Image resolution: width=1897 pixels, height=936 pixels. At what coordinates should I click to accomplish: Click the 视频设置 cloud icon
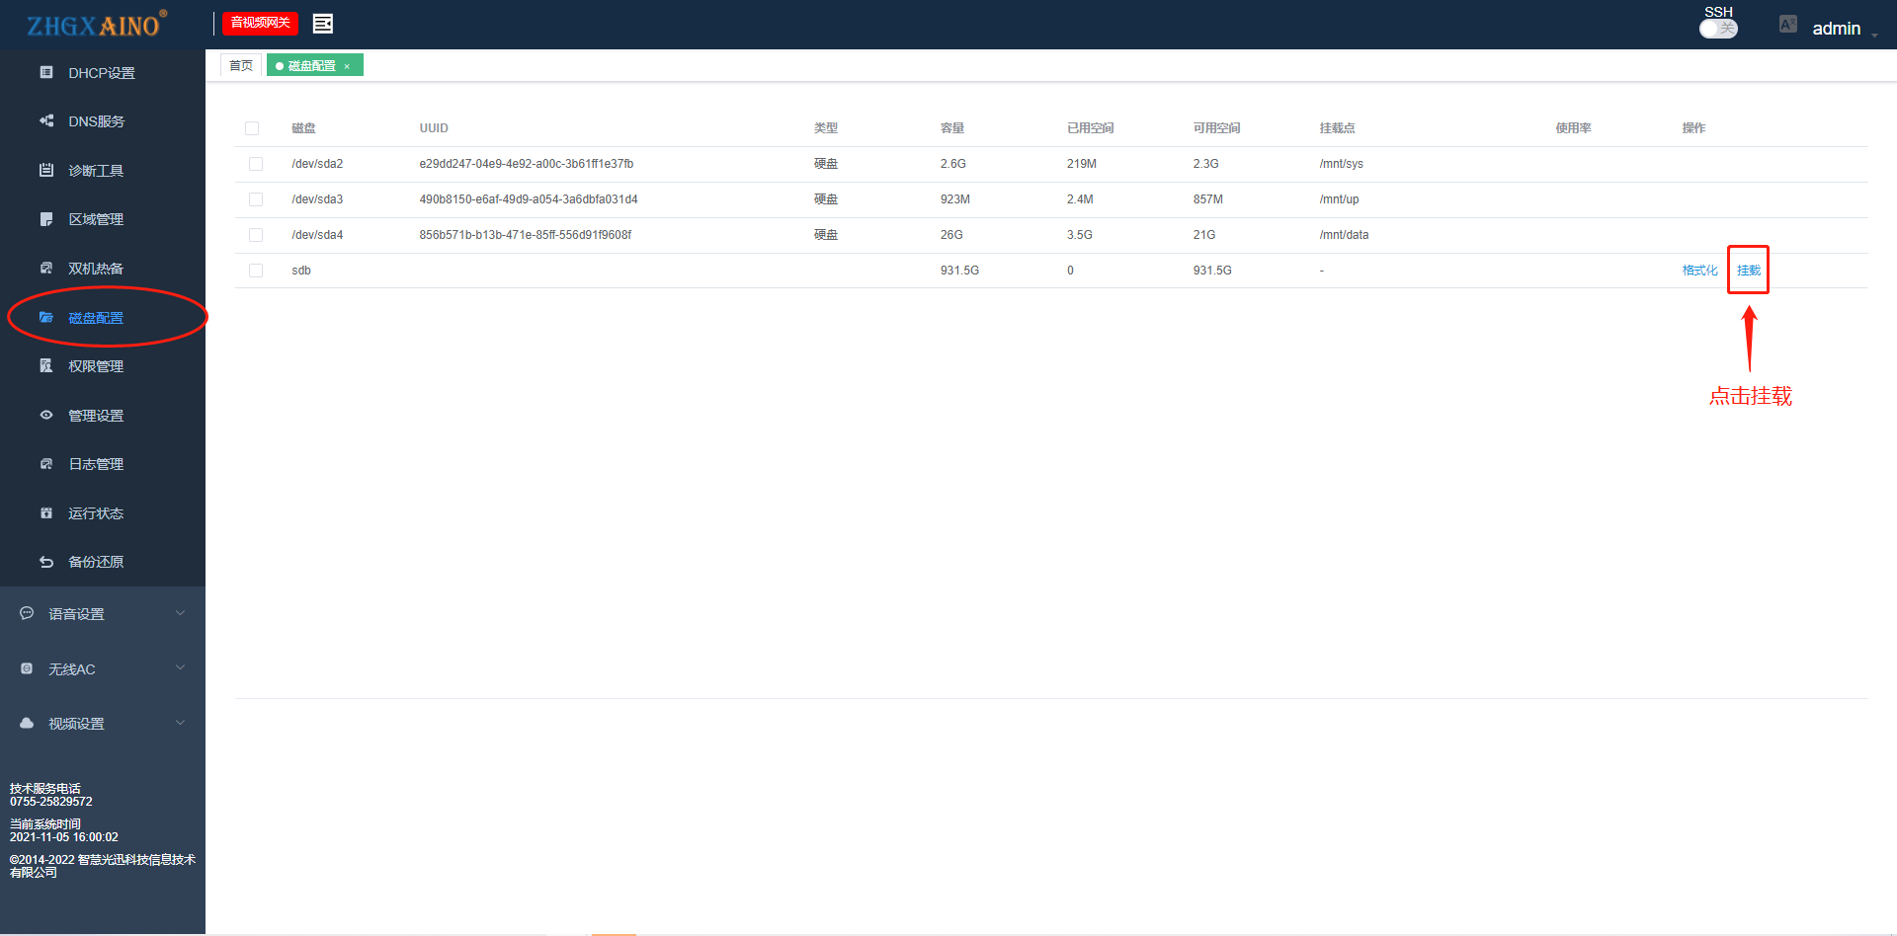pos(27,723)
